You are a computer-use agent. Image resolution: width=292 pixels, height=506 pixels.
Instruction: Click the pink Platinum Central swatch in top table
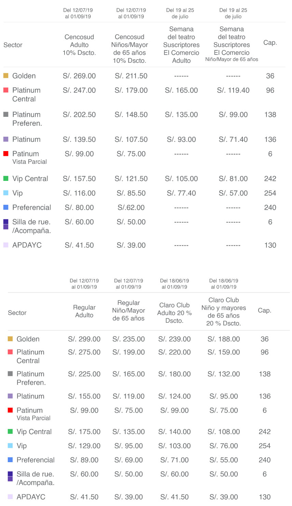click(6, 90)
